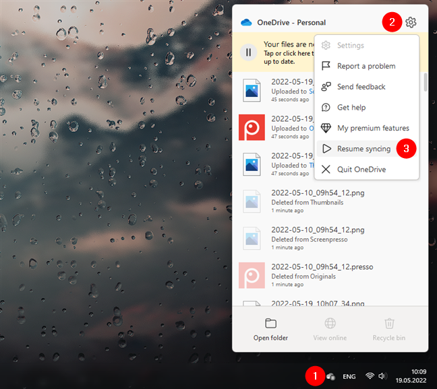
Task: Click Resume syncing in the menu
Action: (367, 149)
